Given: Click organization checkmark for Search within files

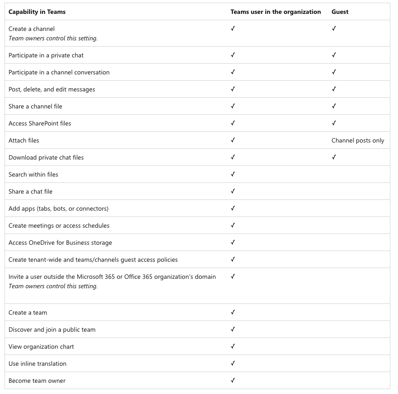Looking at the screenshot, I should [x=233, y=174].
